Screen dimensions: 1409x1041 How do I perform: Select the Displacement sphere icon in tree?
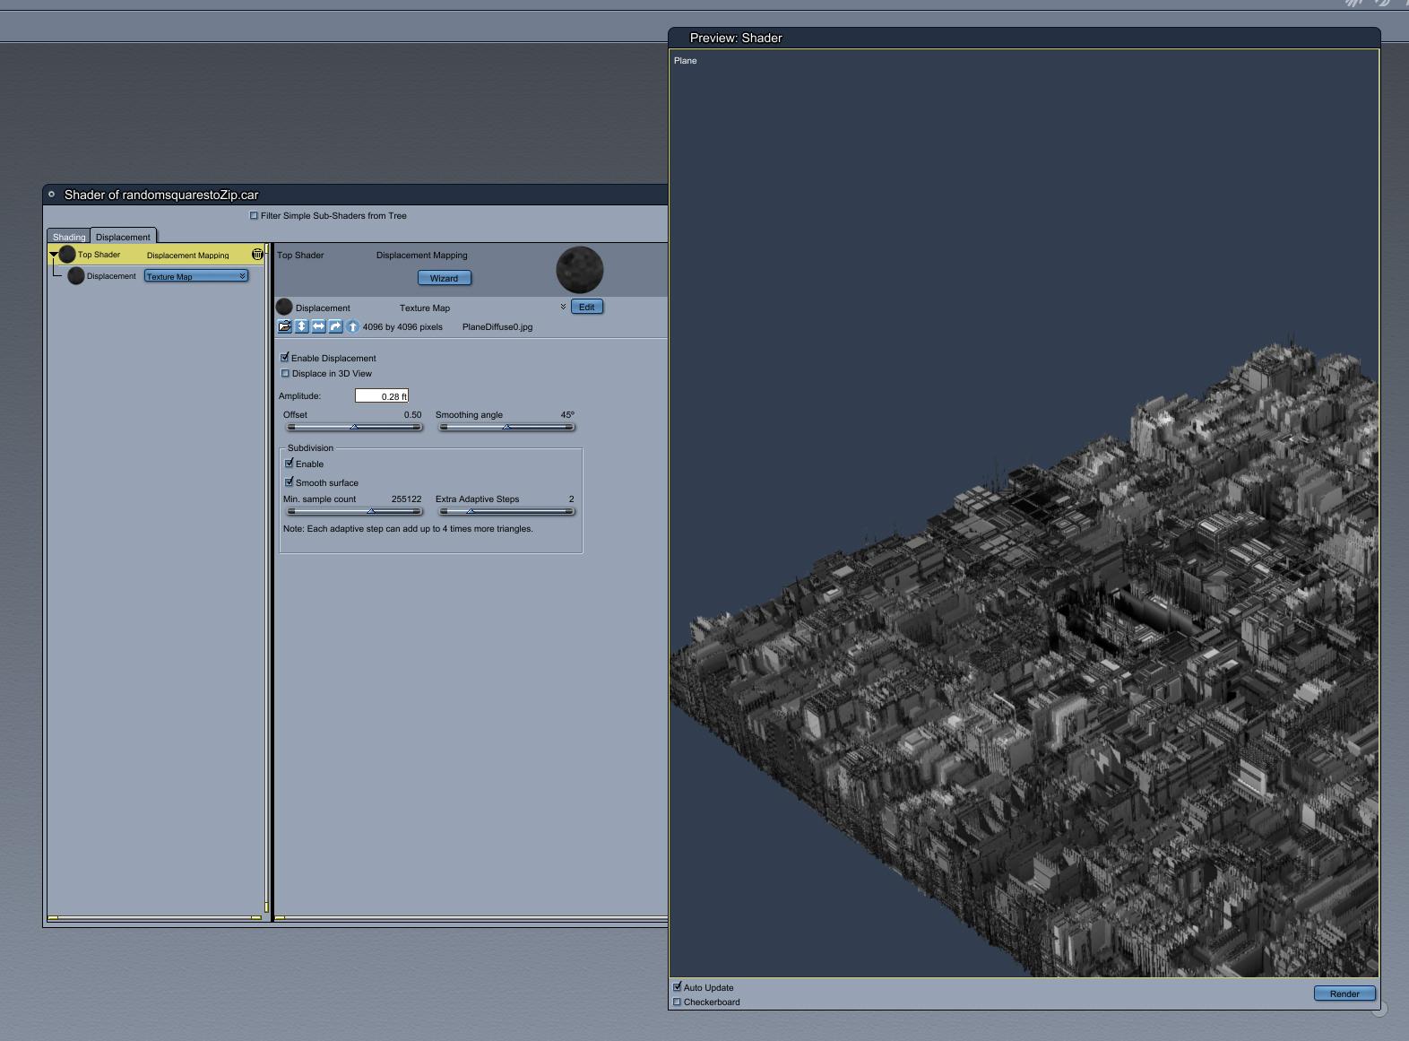point(76,276)
